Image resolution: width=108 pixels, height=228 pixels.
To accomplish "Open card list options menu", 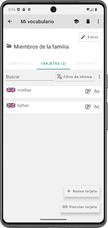I will (99, 77).
